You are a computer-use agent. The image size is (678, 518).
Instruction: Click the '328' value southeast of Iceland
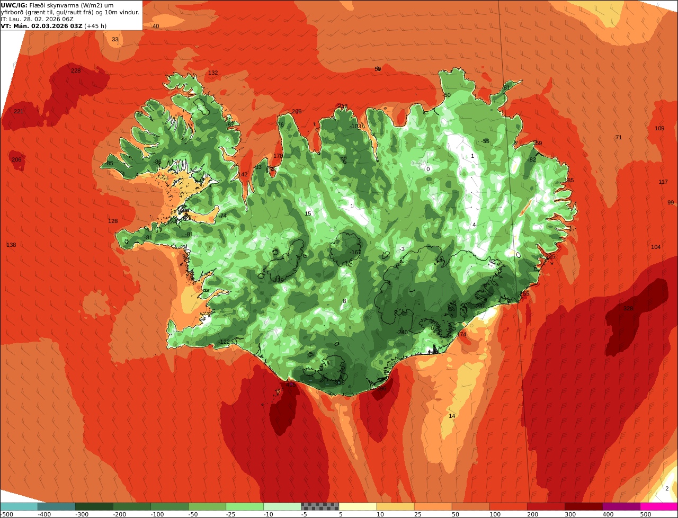628,308
